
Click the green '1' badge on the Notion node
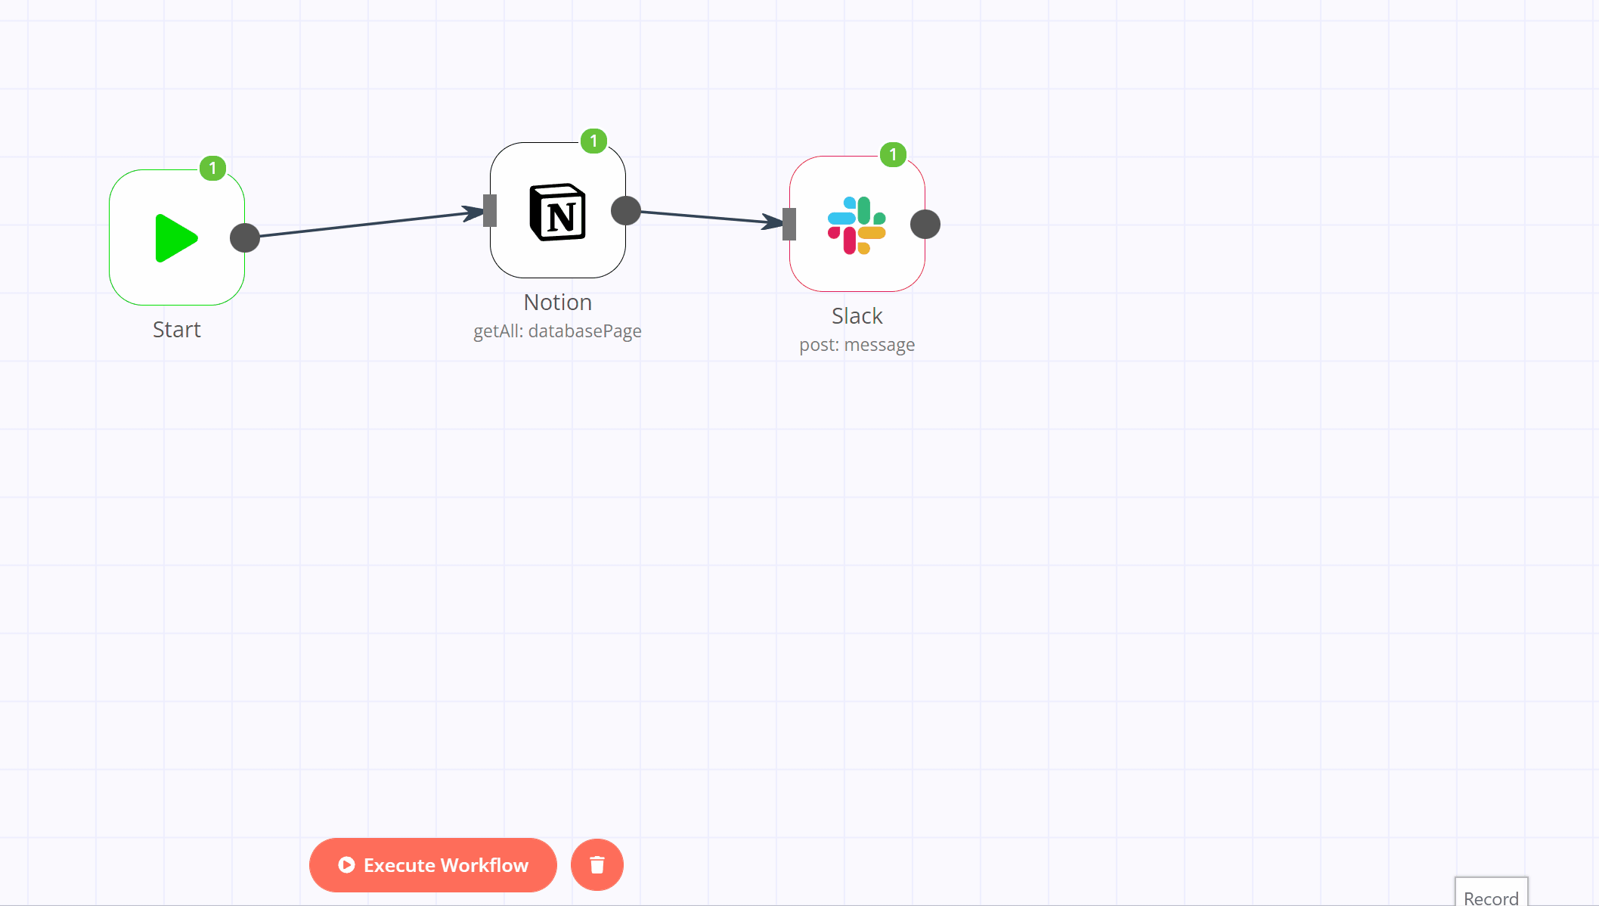point(593,140)
